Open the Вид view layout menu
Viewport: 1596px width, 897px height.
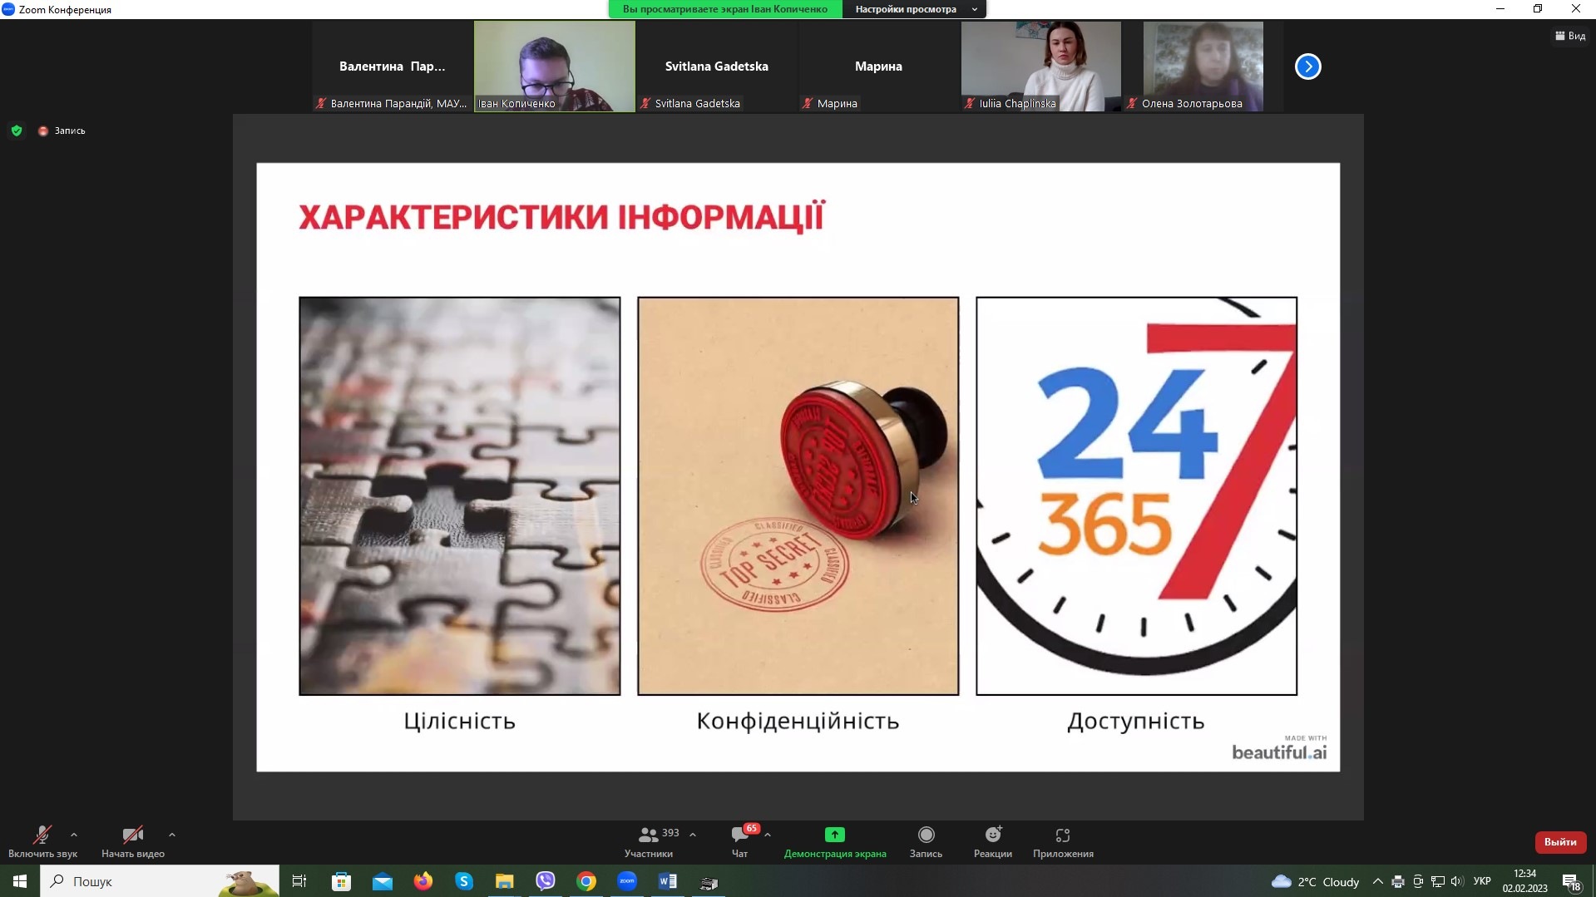click(x=1570, y=36)
